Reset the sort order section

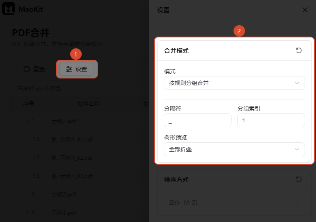299,179
